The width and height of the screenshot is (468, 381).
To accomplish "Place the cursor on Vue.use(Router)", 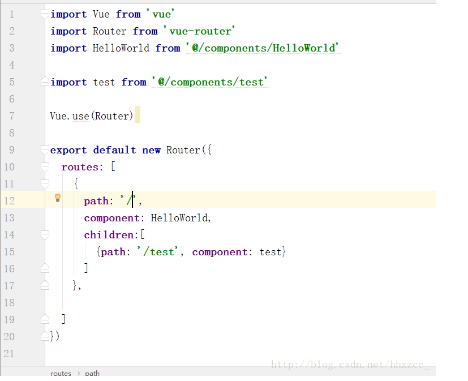I will click(91, 116).
